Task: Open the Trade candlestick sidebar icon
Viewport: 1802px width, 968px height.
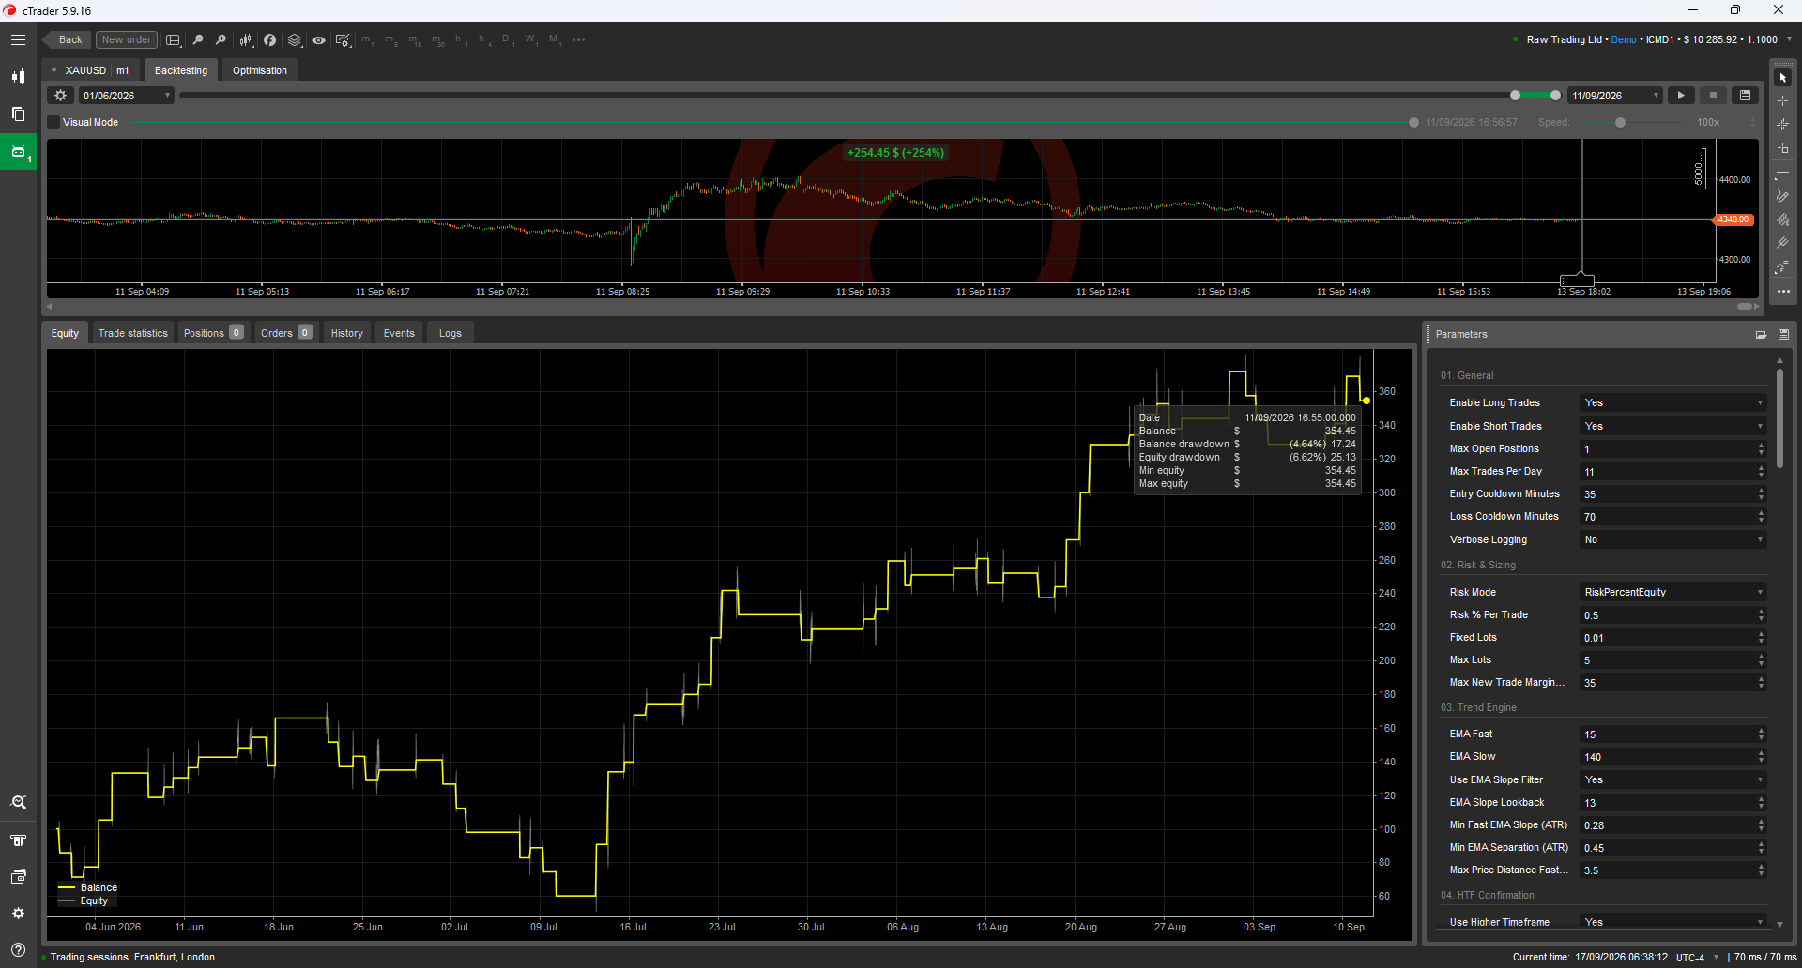Action: click(x=18, y=77)
